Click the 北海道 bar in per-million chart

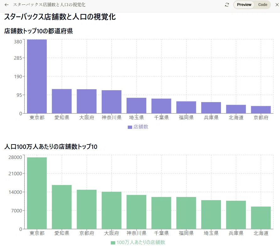pos(261,218)
